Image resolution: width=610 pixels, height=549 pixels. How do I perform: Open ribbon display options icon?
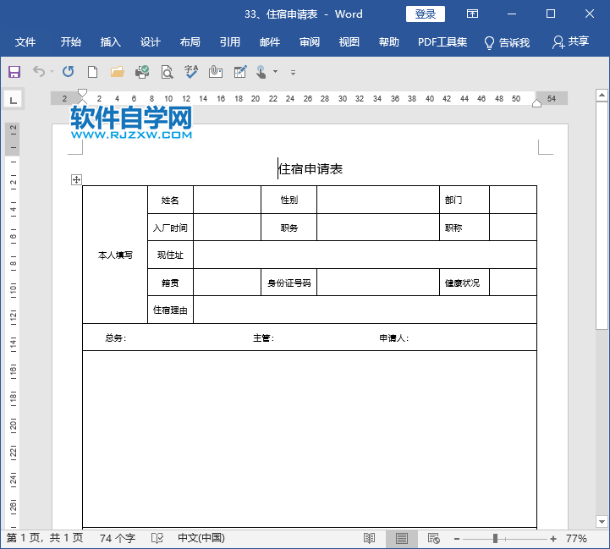click(472, 14)
